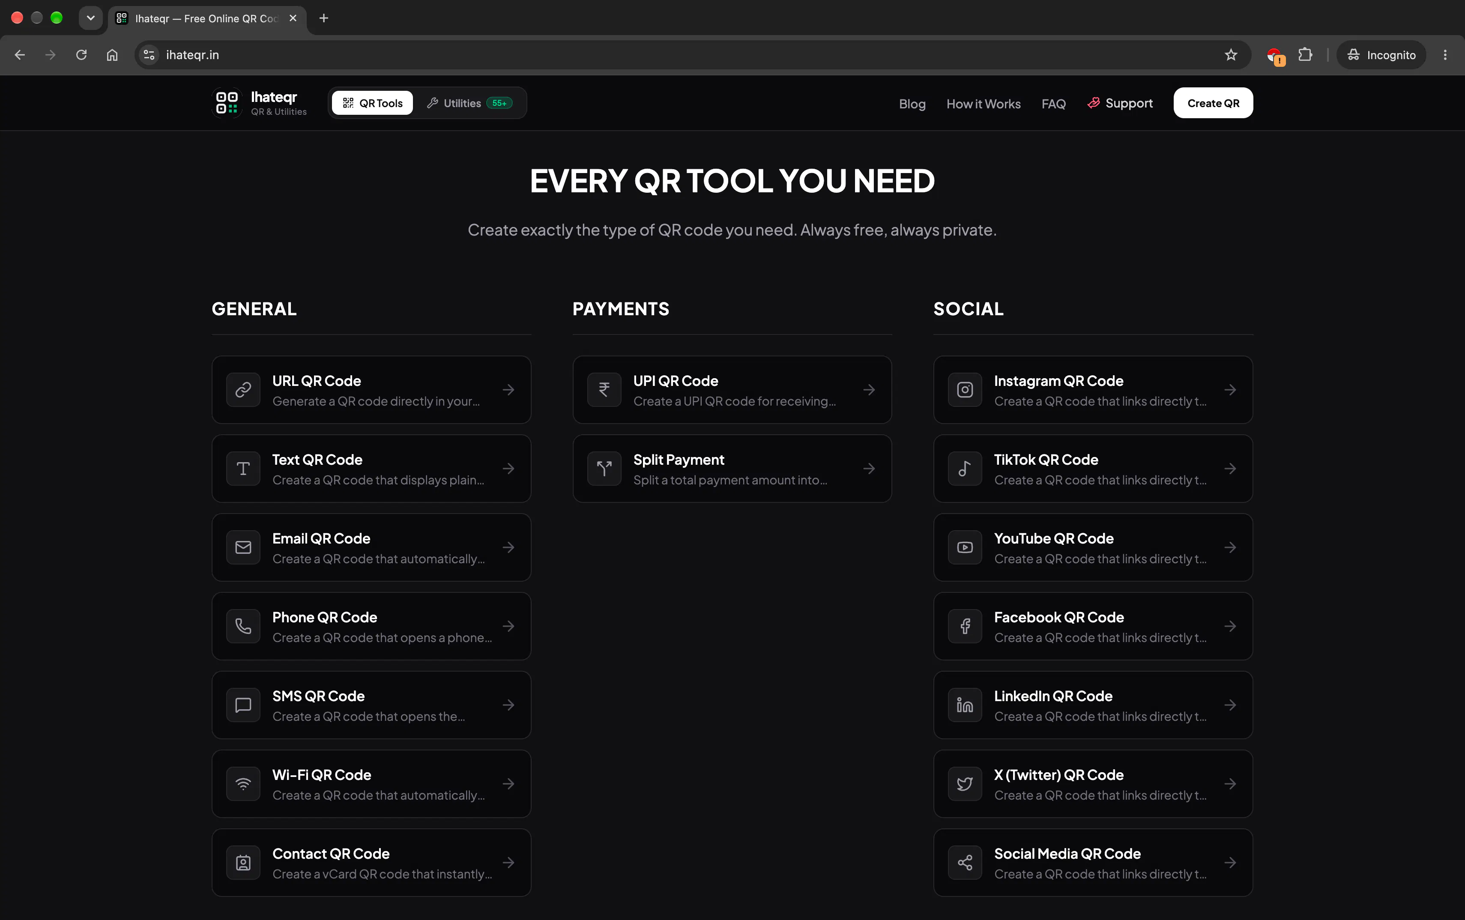Viewport: 1465px width, 920px height.
Task: Click the arrow on Email QR Code card
Action: pos(508,548)
